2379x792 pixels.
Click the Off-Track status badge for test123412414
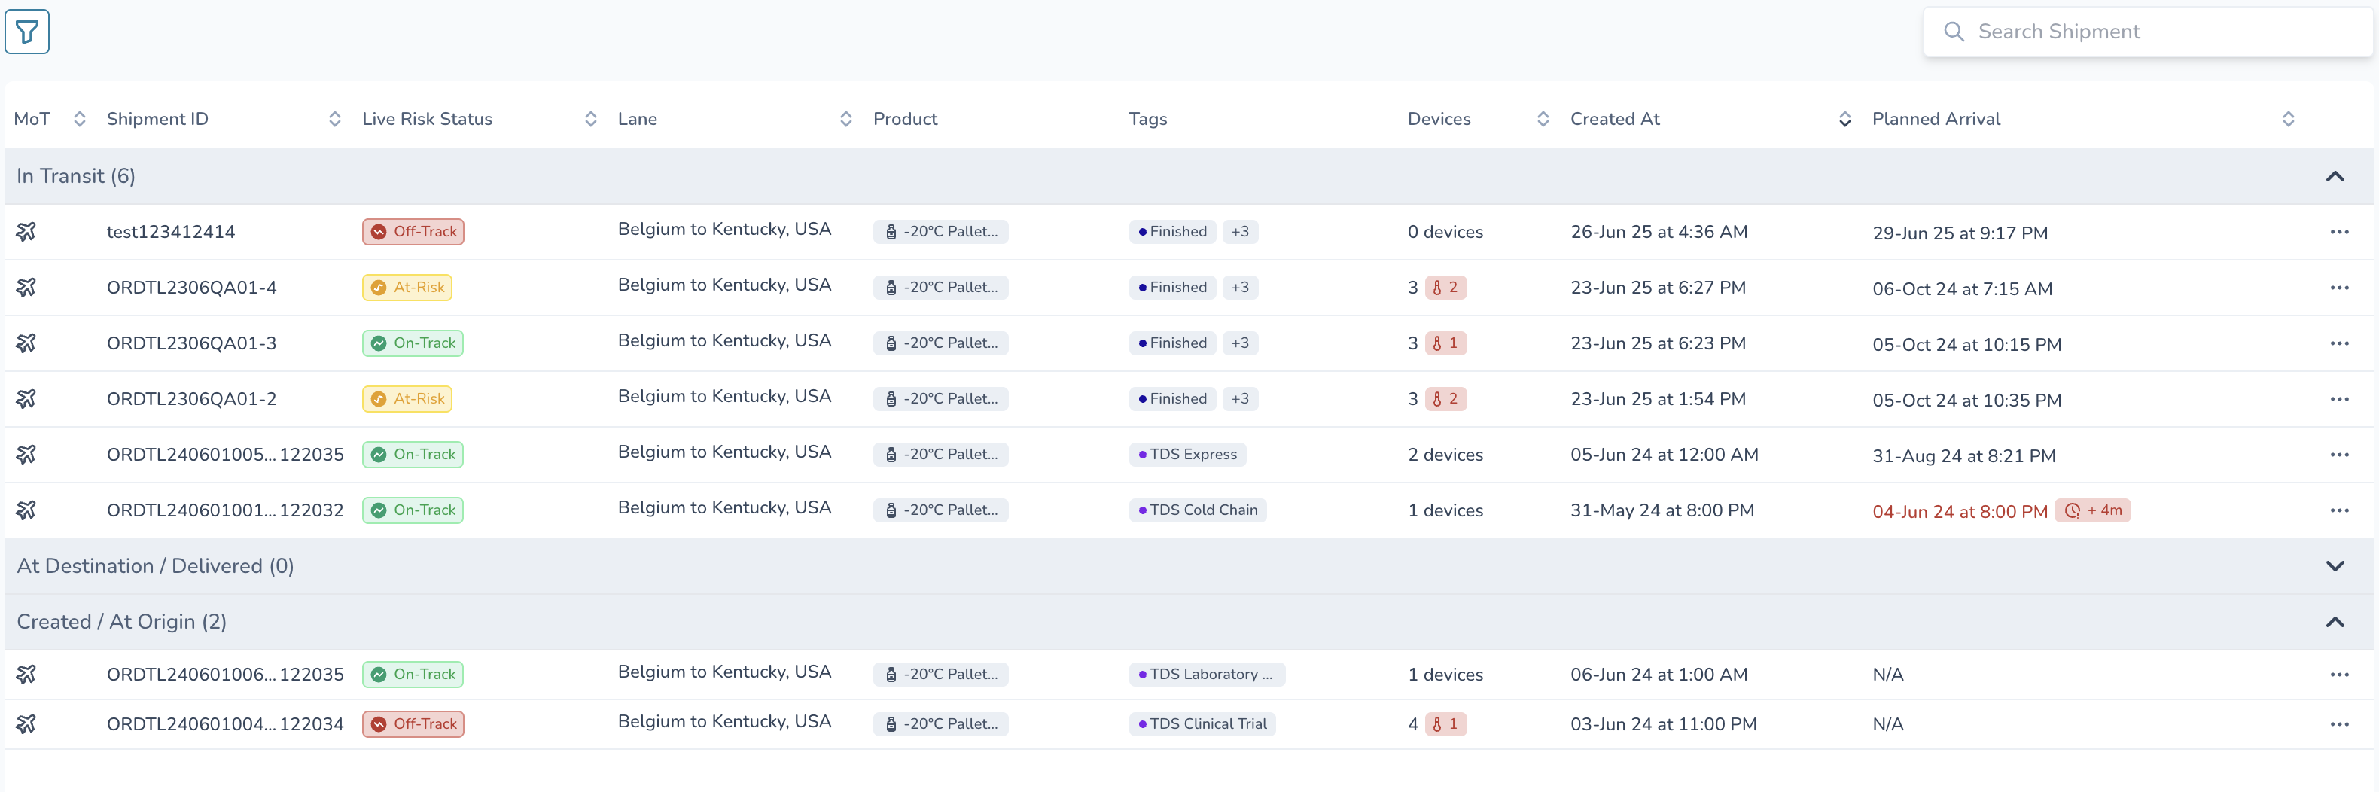(x=413, y=232)
